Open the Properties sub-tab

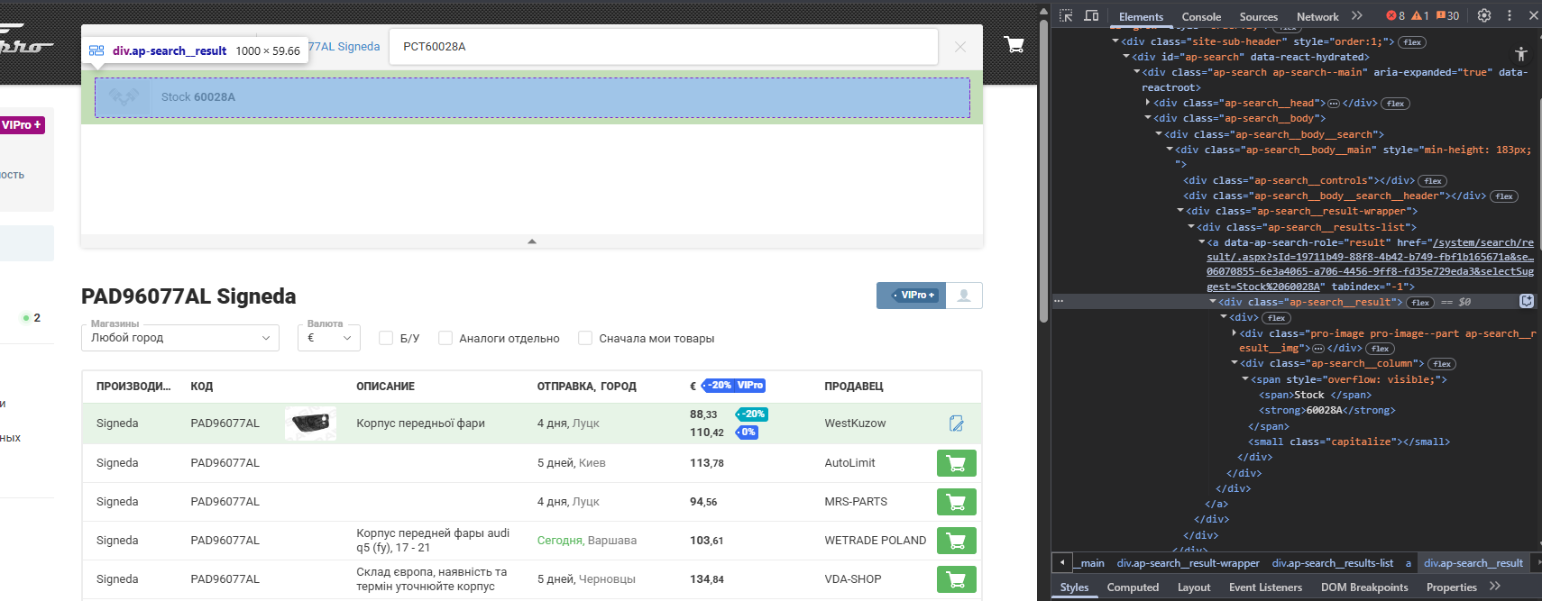[1452, 587]
